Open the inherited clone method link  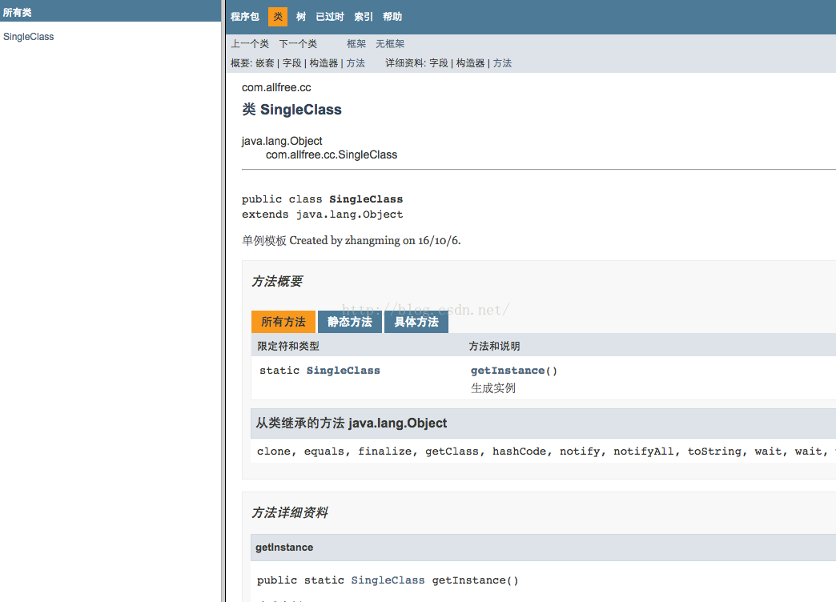[273, 451]
